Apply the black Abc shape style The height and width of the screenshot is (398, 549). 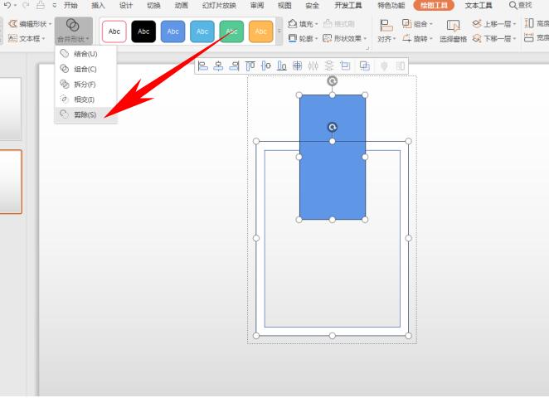pyautogui.click(x=143, y=32)
